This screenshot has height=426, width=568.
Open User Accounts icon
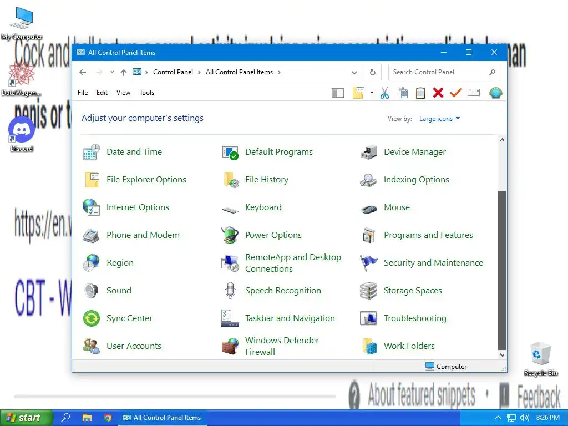[92, 346]
